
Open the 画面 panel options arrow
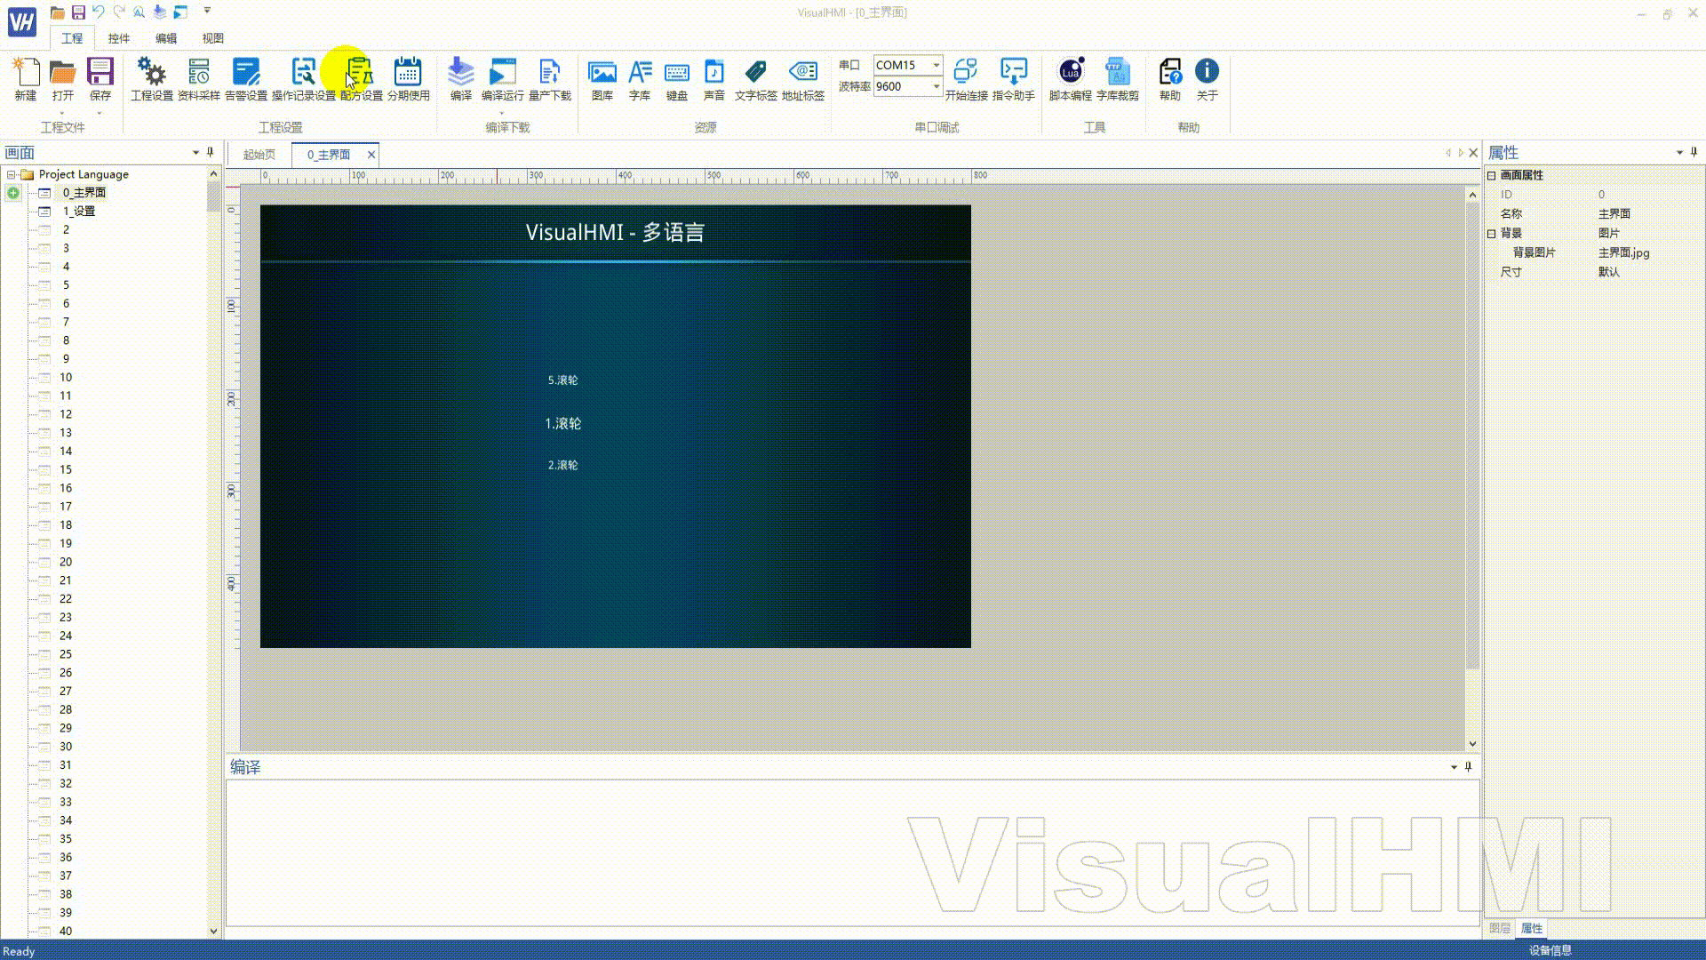[195, 153]
